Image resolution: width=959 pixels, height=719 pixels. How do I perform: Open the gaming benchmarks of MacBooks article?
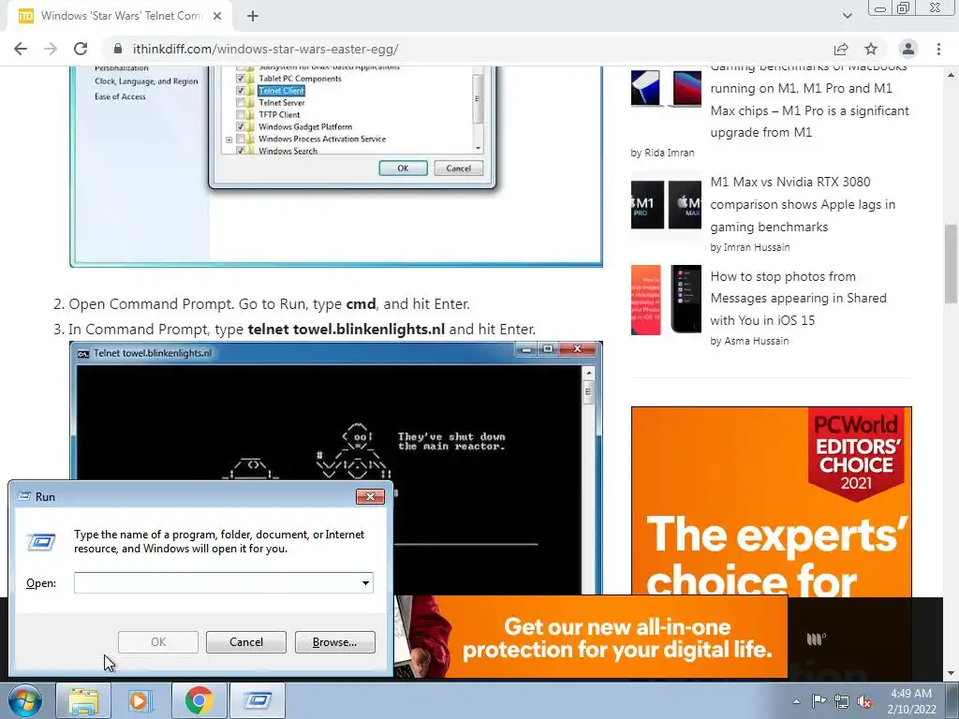[x=810, y=99]
